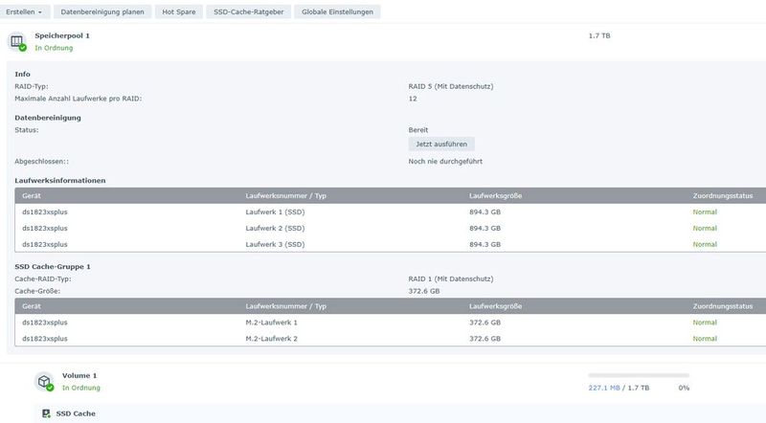Viewport: 766px width, 423px height.
Task: Select the Laufwerk 3 (SSD) row
Action: tap(391, 244)
